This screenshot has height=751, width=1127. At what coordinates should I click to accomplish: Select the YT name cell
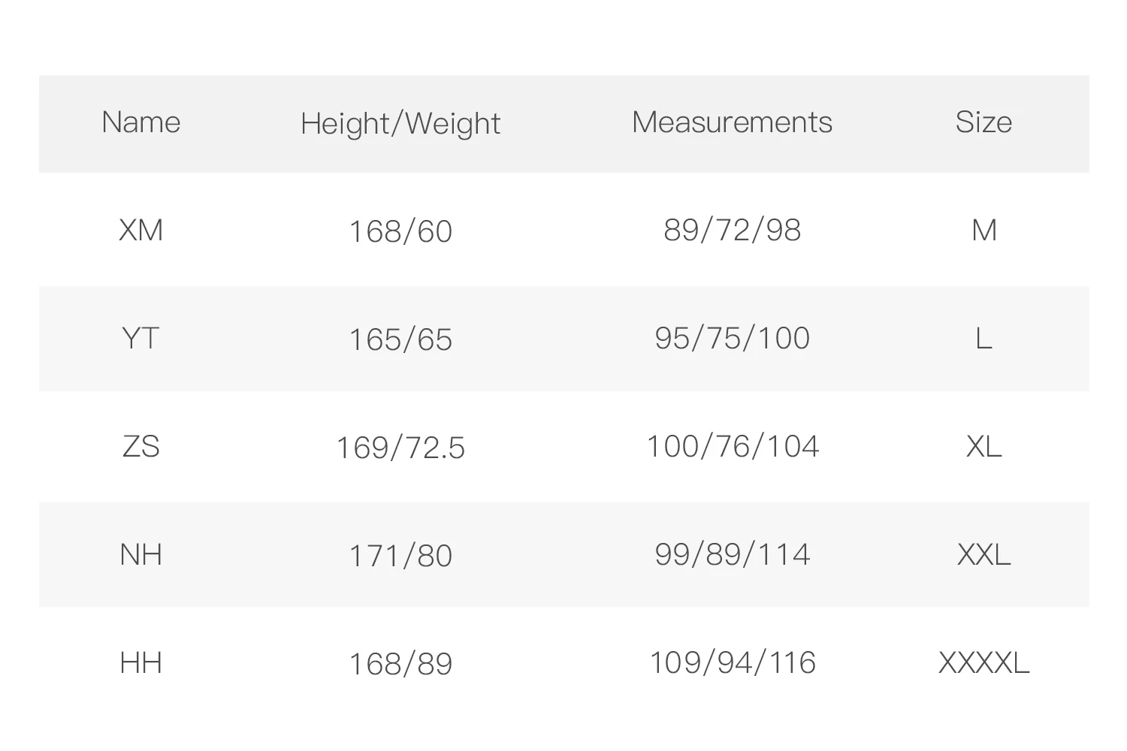pyautogui.click(x=141, y=339)
